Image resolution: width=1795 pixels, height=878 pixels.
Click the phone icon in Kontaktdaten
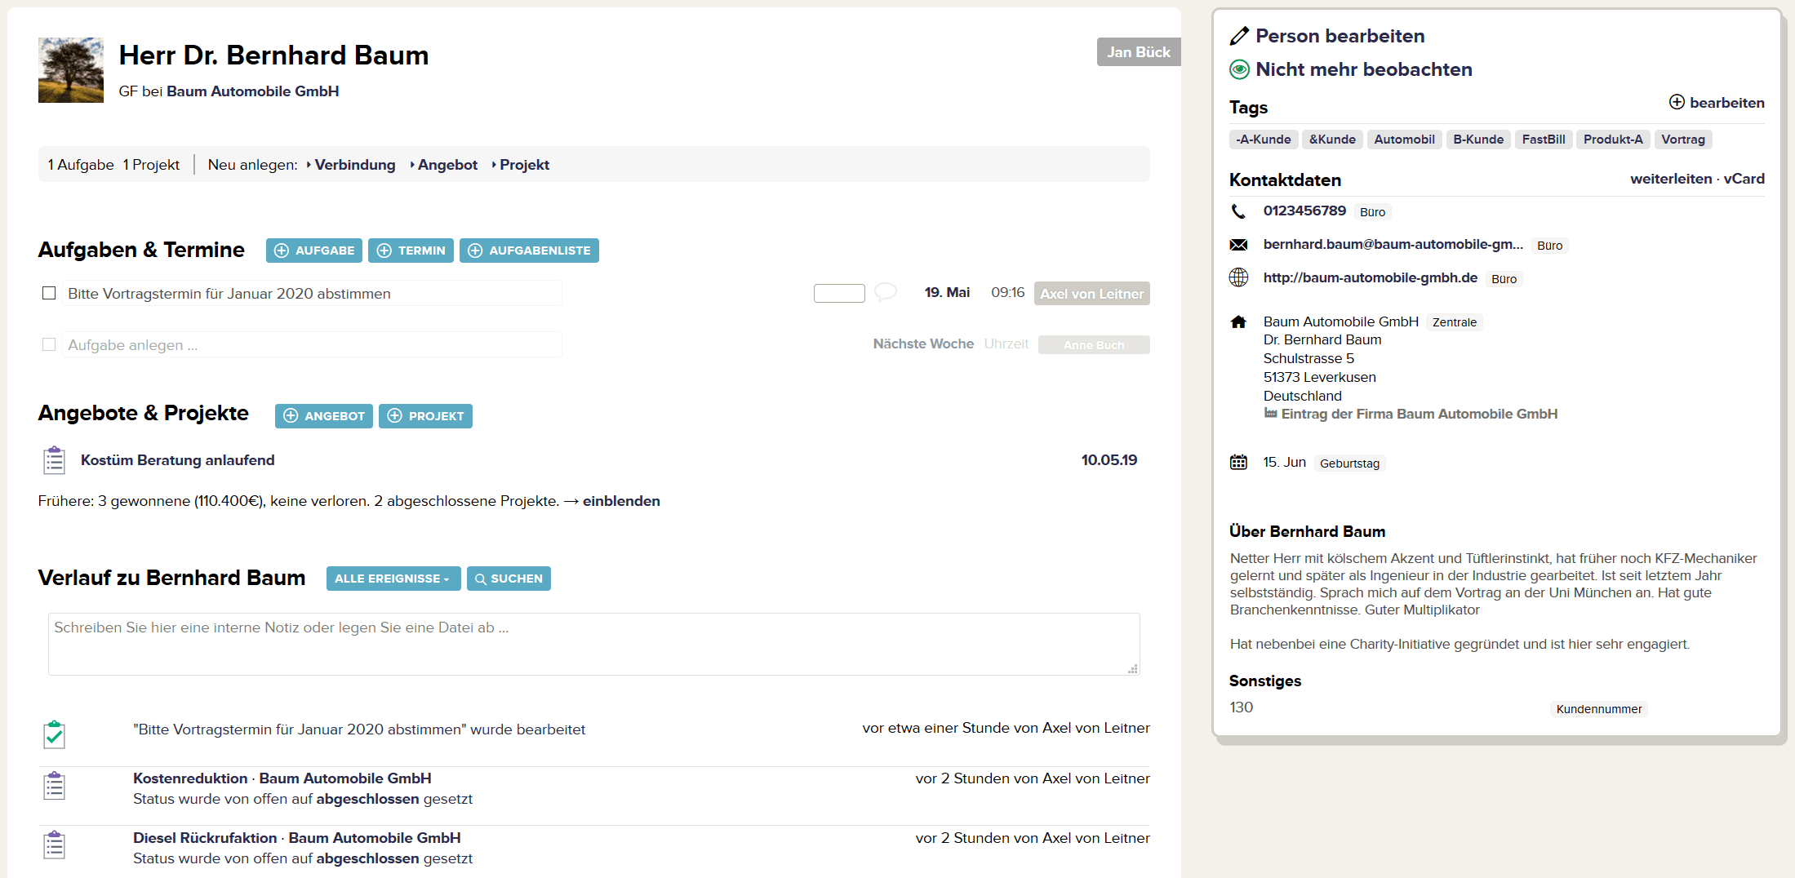point(1238,211)
